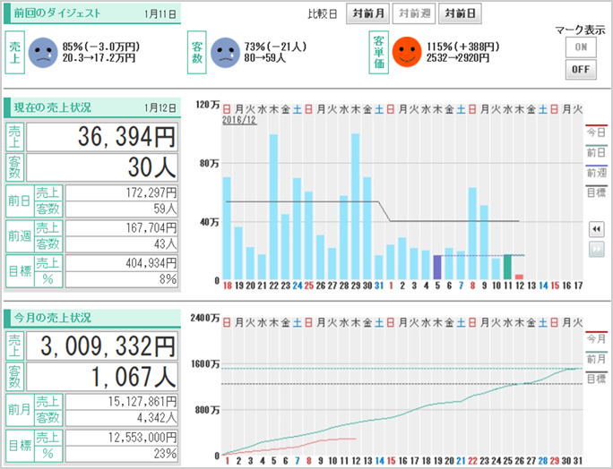Click daily target percentage 8%
Viewport: 613px width, 469px height.
click(122, 279)
